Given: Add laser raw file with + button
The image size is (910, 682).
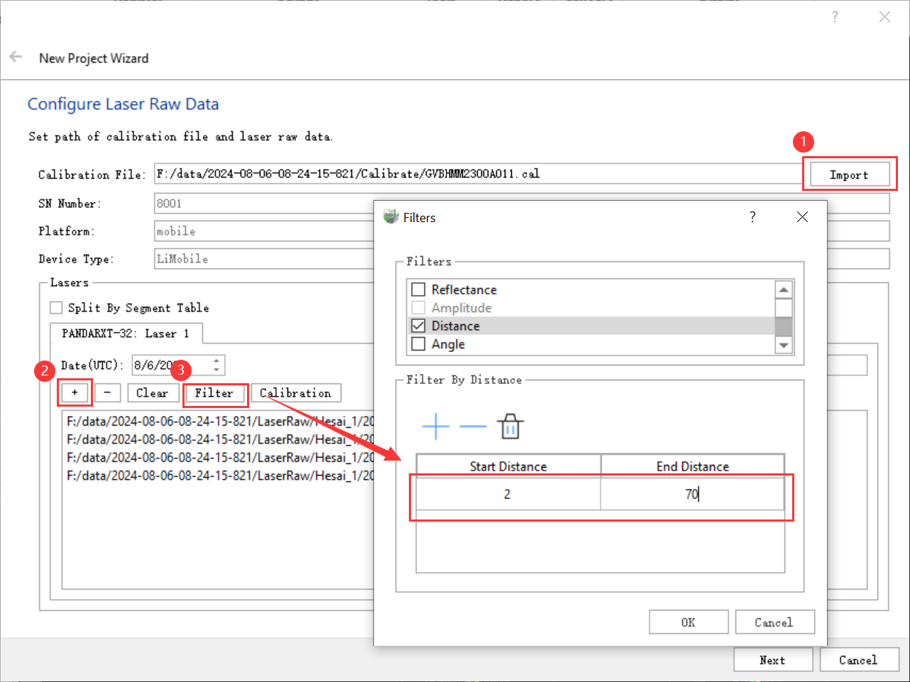Looking at the screenshot, I should click(x=75, y=392).
